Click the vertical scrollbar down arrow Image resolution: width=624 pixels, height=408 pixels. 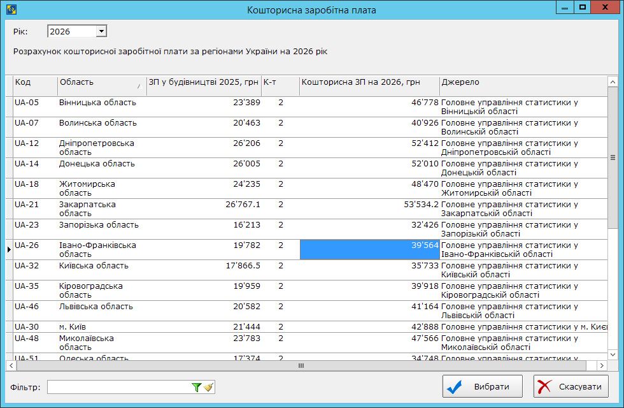(613, 354)
